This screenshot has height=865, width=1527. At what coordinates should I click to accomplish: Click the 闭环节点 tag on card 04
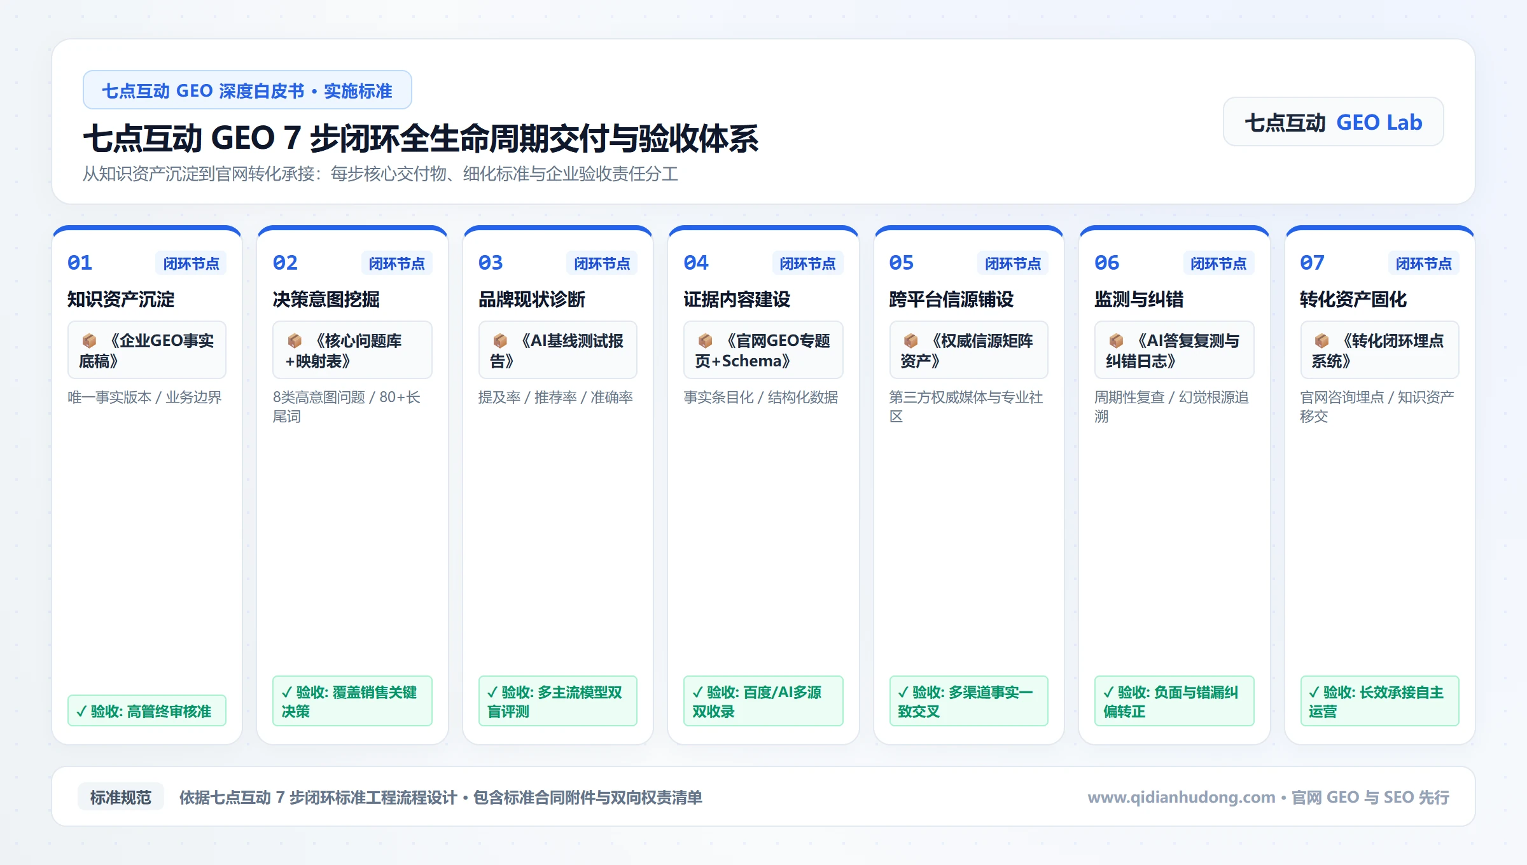tap(807, 263)
